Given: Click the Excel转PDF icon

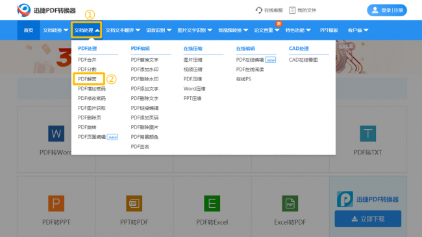Looking at the screenshot, I should point(290,203).
